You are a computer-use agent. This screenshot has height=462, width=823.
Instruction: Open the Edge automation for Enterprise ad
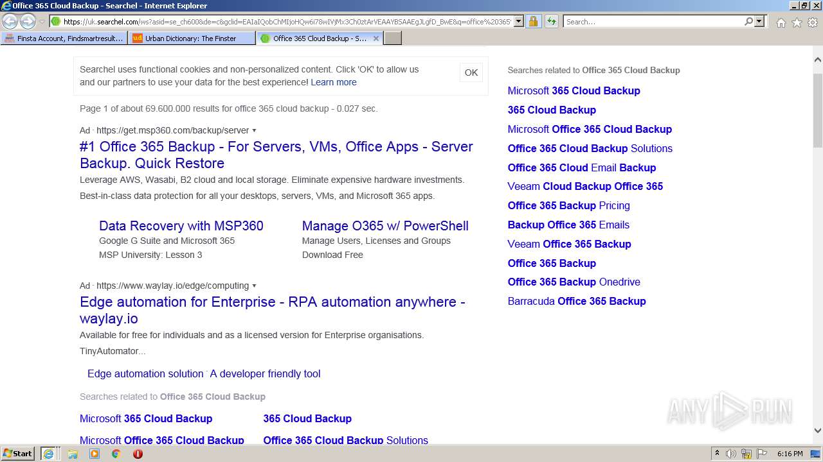point(273,310)
